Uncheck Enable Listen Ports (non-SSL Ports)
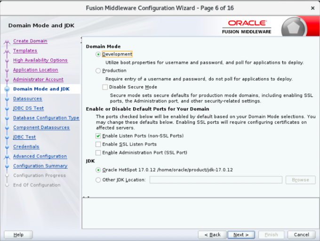The height and width of the screenshot is (241, 320). (98, 136)
